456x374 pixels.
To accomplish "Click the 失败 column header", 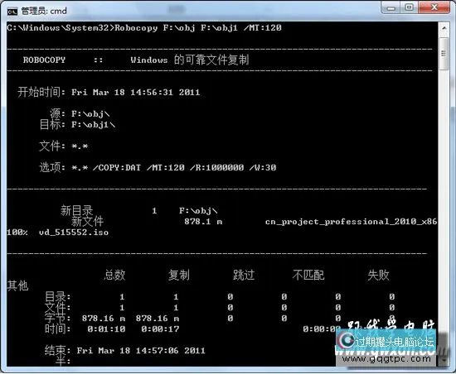I will (378, 275).
